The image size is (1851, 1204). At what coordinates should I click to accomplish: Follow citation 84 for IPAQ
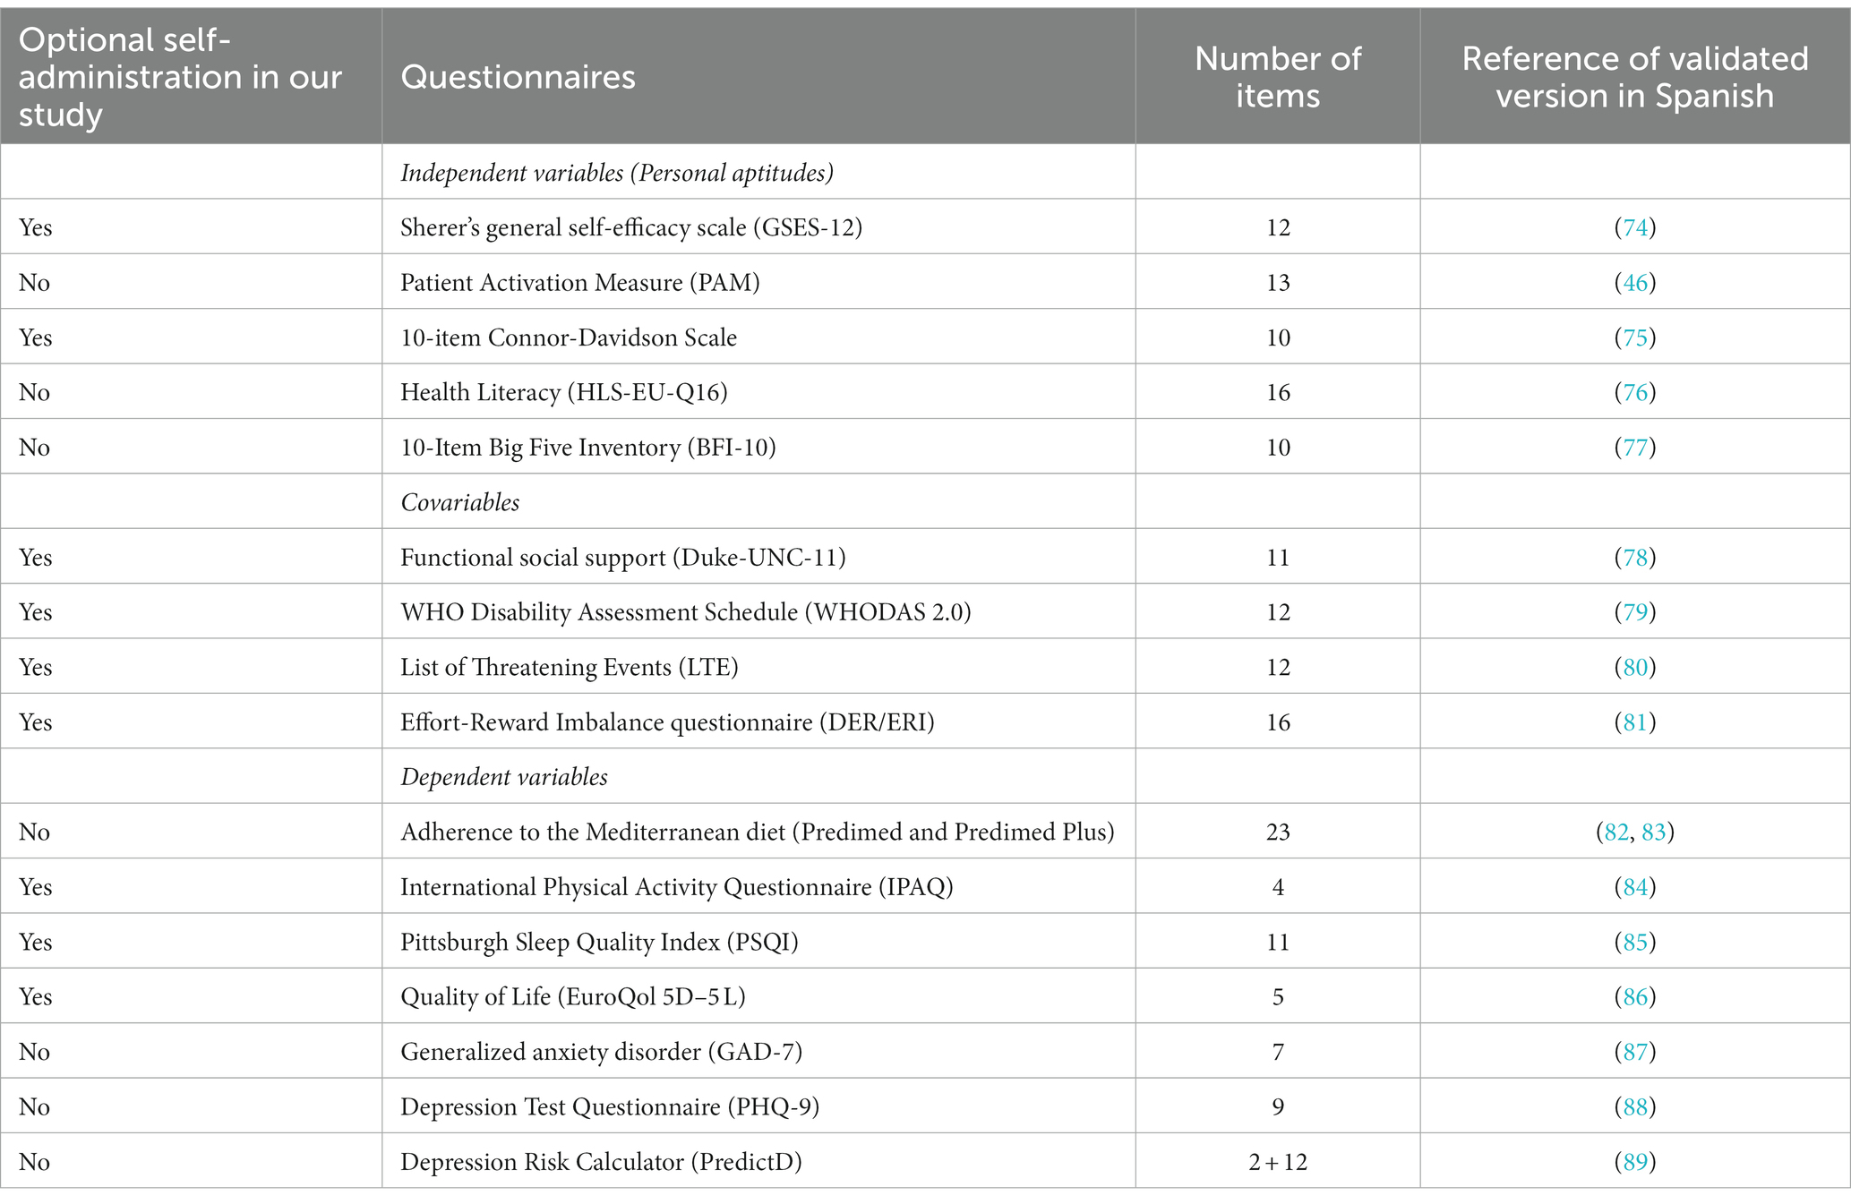1635,887
